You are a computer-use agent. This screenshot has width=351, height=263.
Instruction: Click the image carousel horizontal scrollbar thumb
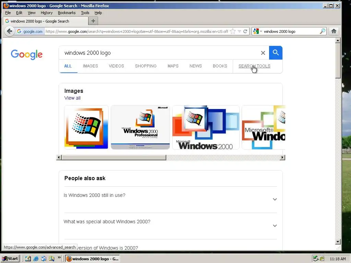pos(114,158)
